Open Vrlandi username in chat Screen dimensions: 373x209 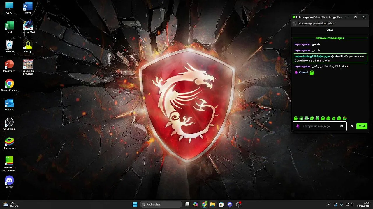pos(303,73)
